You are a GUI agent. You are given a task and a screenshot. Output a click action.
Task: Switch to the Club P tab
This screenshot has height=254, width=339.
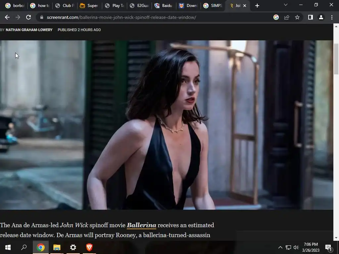[x=65, y=6]
